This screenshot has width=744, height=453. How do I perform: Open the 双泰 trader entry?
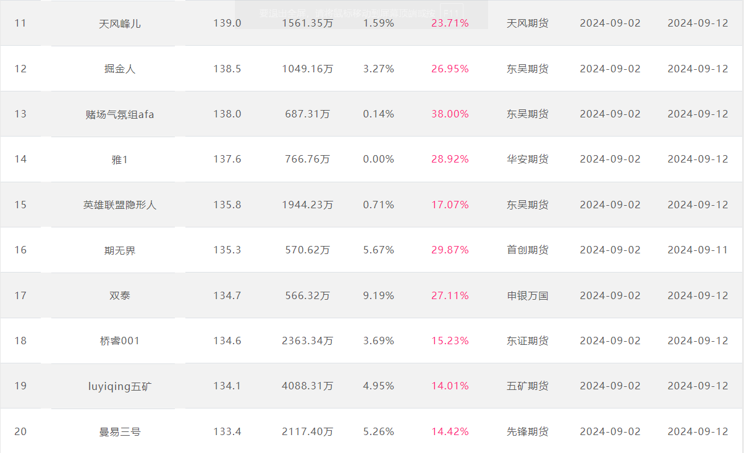point(120,295)
